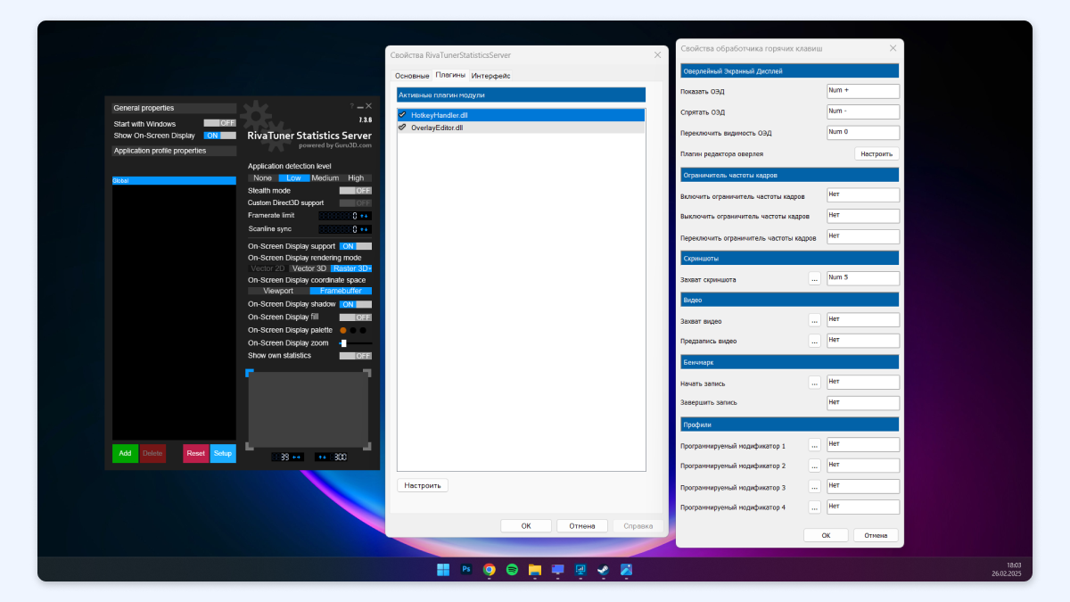Switch coordinate space to Viewport
Image resolution: width=1070 pixels, height=602 pixels.
coord(278,291)
